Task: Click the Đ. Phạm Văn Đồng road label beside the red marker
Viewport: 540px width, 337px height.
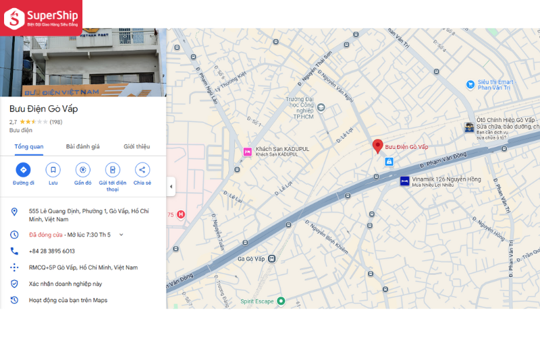Action: [x=443, y=160]
